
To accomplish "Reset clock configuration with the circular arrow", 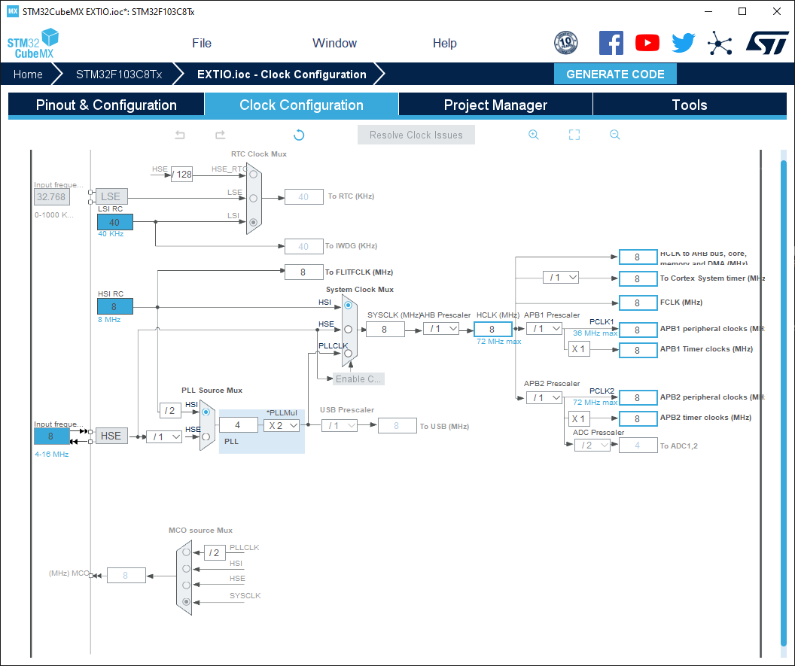I will pyautogui.click(x=299, y=135).
